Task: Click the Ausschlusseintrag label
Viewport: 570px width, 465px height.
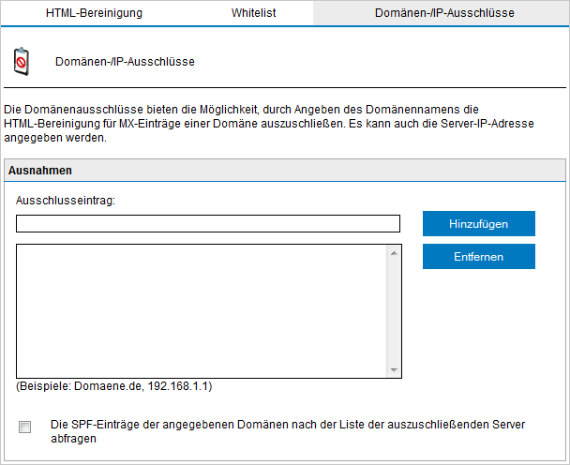Action: [x=65, y=200]
